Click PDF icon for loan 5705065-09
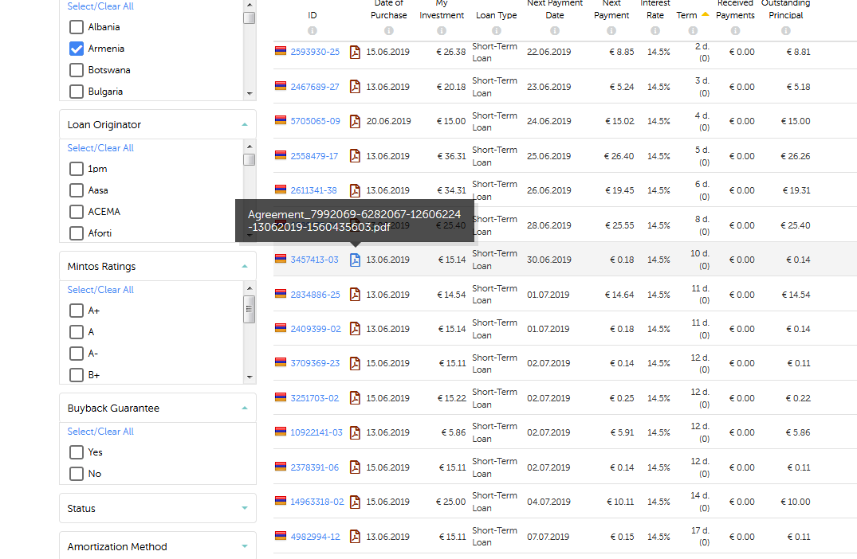The image size is (857, 559). [356, 121]
